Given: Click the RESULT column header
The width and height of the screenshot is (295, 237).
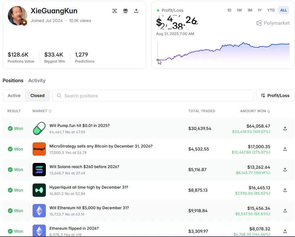Looking at the screenshot, I should tap(14, 111).
